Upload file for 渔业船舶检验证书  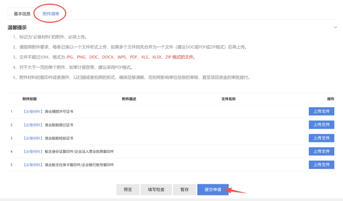tap(321, 138)
